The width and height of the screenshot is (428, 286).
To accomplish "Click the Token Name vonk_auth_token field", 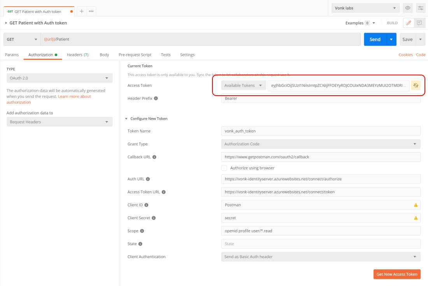I will (321, 131).
